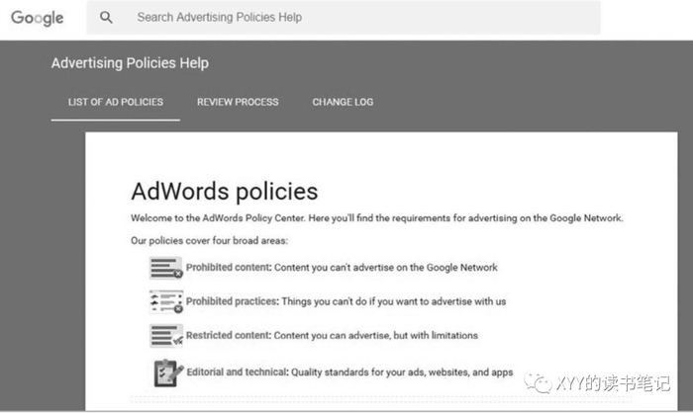Open the Prohibited practices link
Screen dimensions: 693x414
[233, 301]
